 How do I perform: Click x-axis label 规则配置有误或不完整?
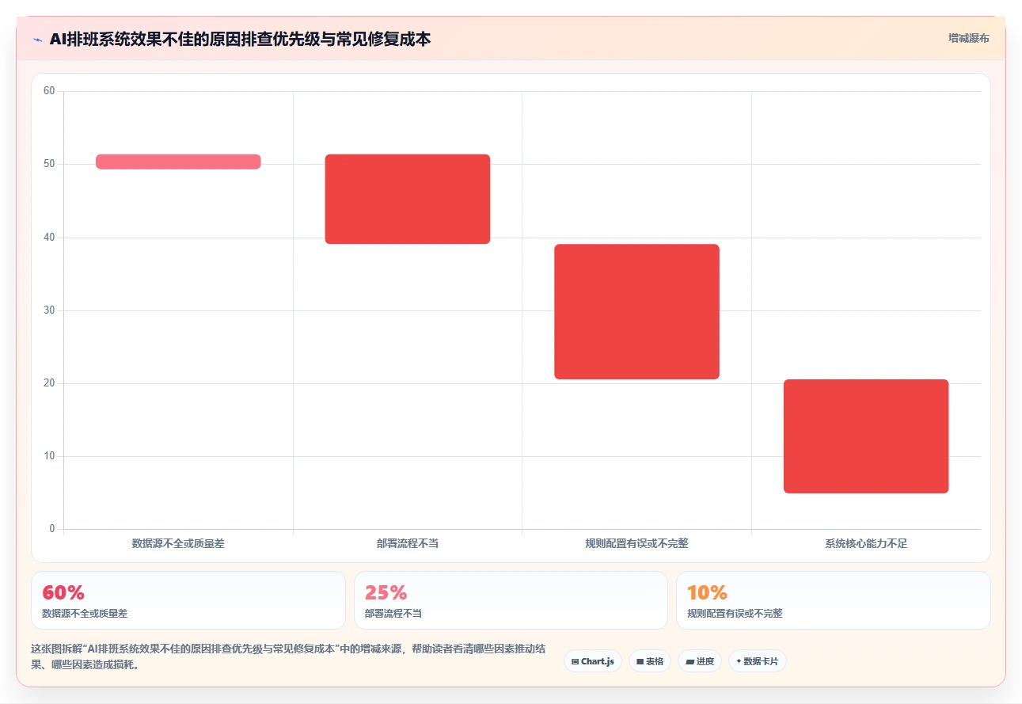click(636, 544)
